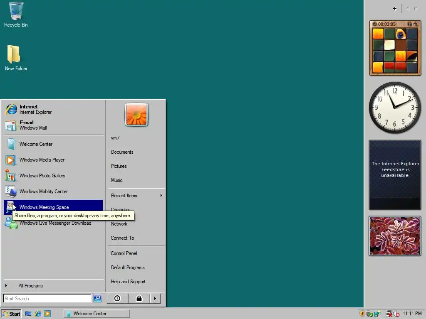Open Network from Start menu

(x=136, y=224)
